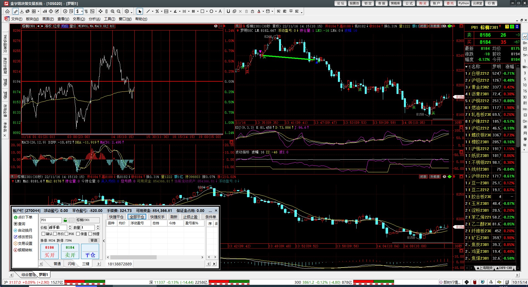Toggle 均价 in the top-left chart header
528x287 pixels.
pyautogui.click(x=65, y=26)
